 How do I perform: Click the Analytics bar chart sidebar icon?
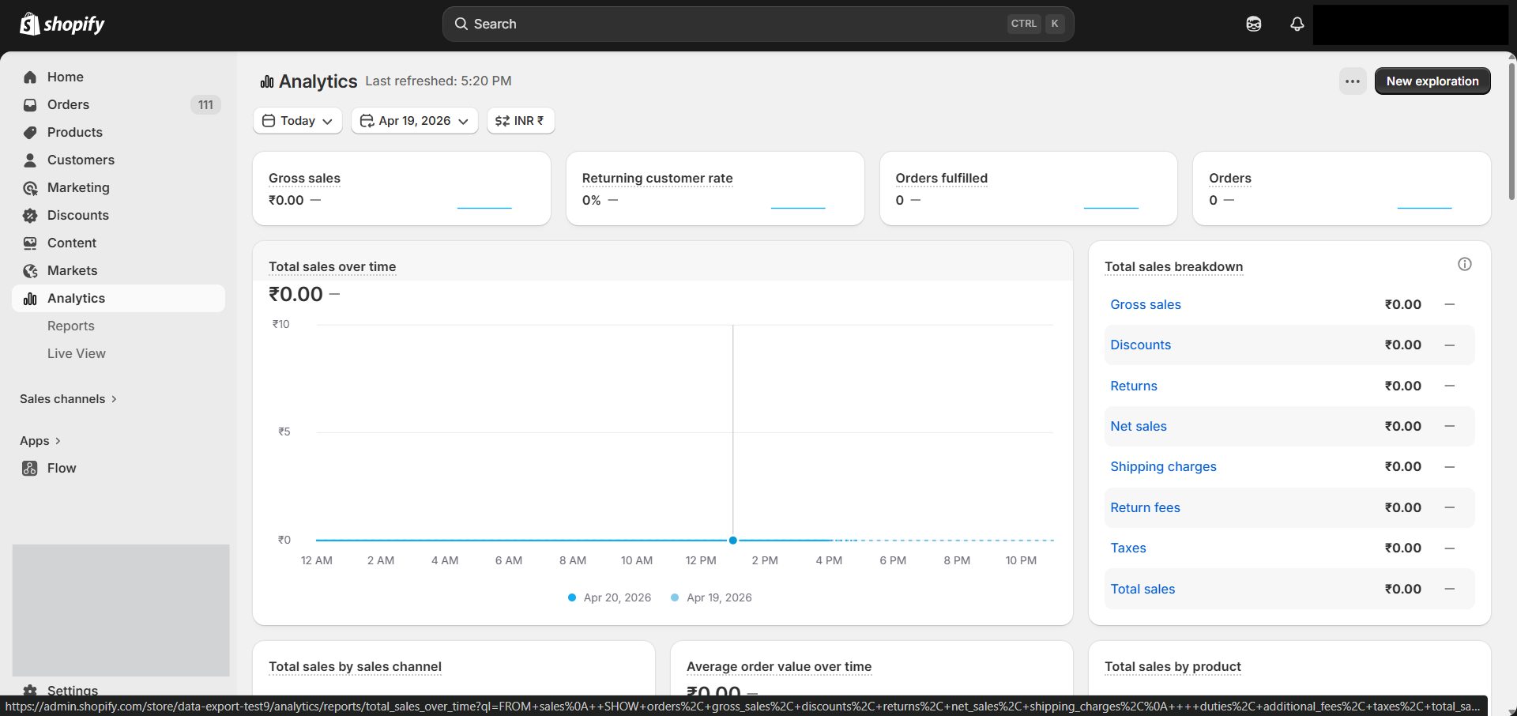[30, 298]
